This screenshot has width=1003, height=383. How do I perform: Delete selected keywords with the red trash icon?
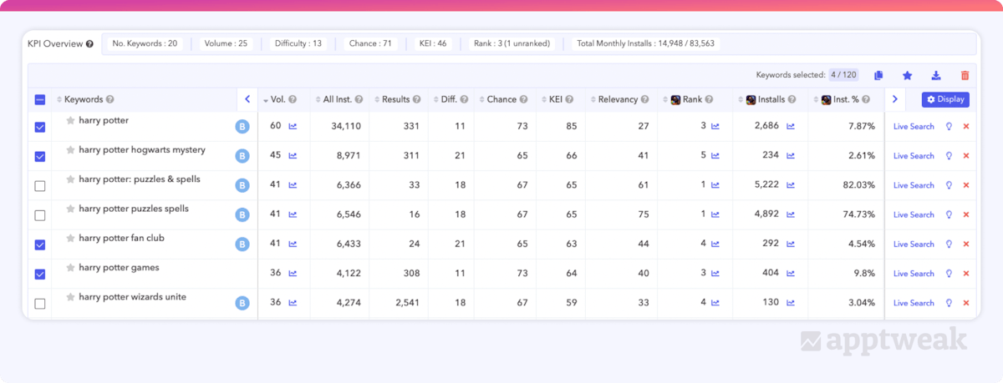point(965,75)
